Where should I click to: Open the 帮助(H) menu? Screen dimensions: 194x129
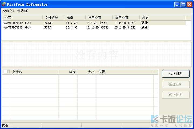[x=23, y=11]
